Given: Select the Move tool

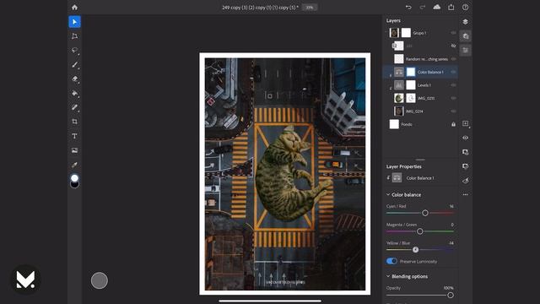Looking at the screenshot, I should point(74,22).
